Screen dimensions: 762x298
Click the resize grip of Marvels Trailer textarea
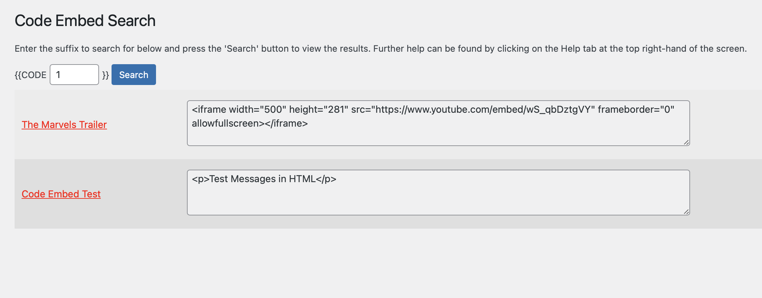[686, 142]
